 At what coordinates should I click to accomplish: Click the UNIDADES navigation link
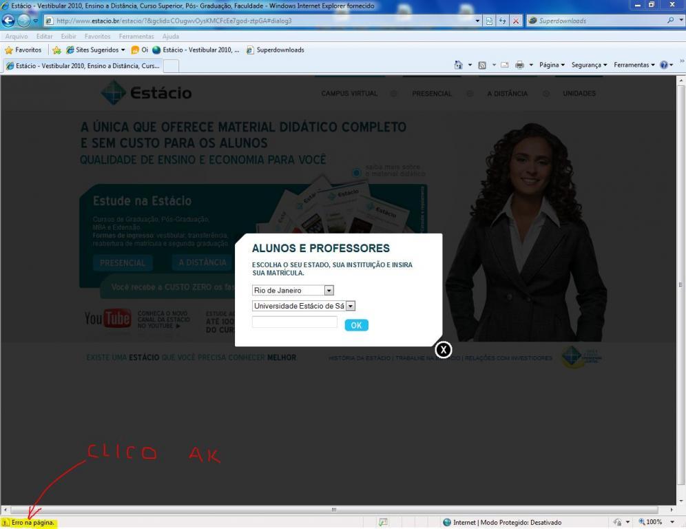(x=579, y=94)
